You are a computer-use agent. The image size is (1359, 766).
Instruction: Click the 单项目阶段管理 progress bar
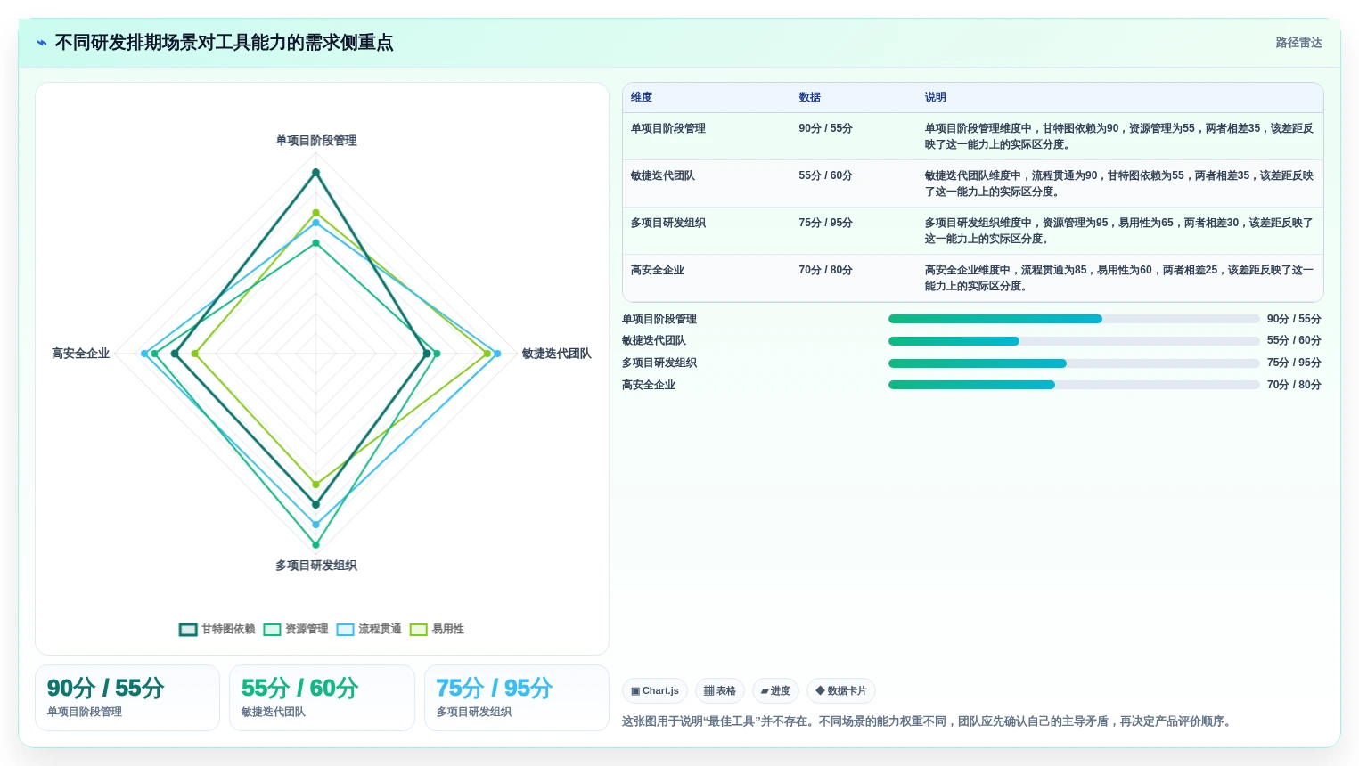pyautogui.click(x=1074, y=319)
